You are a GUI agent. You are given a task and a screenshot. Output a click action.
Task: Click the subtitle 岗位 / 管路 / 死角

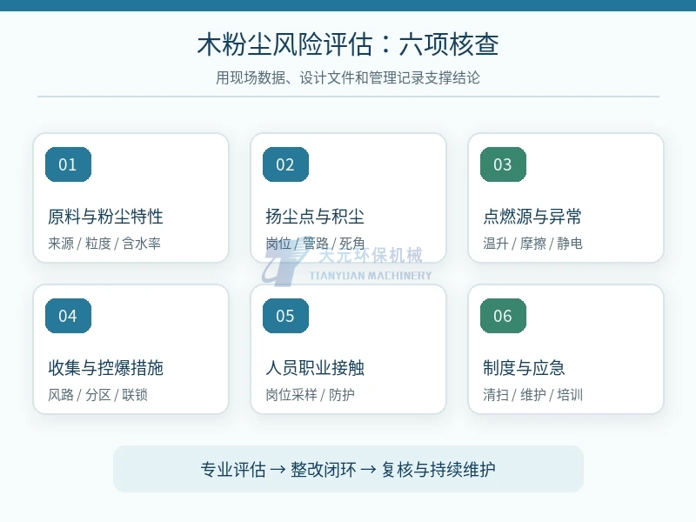(x=315, y=244)
